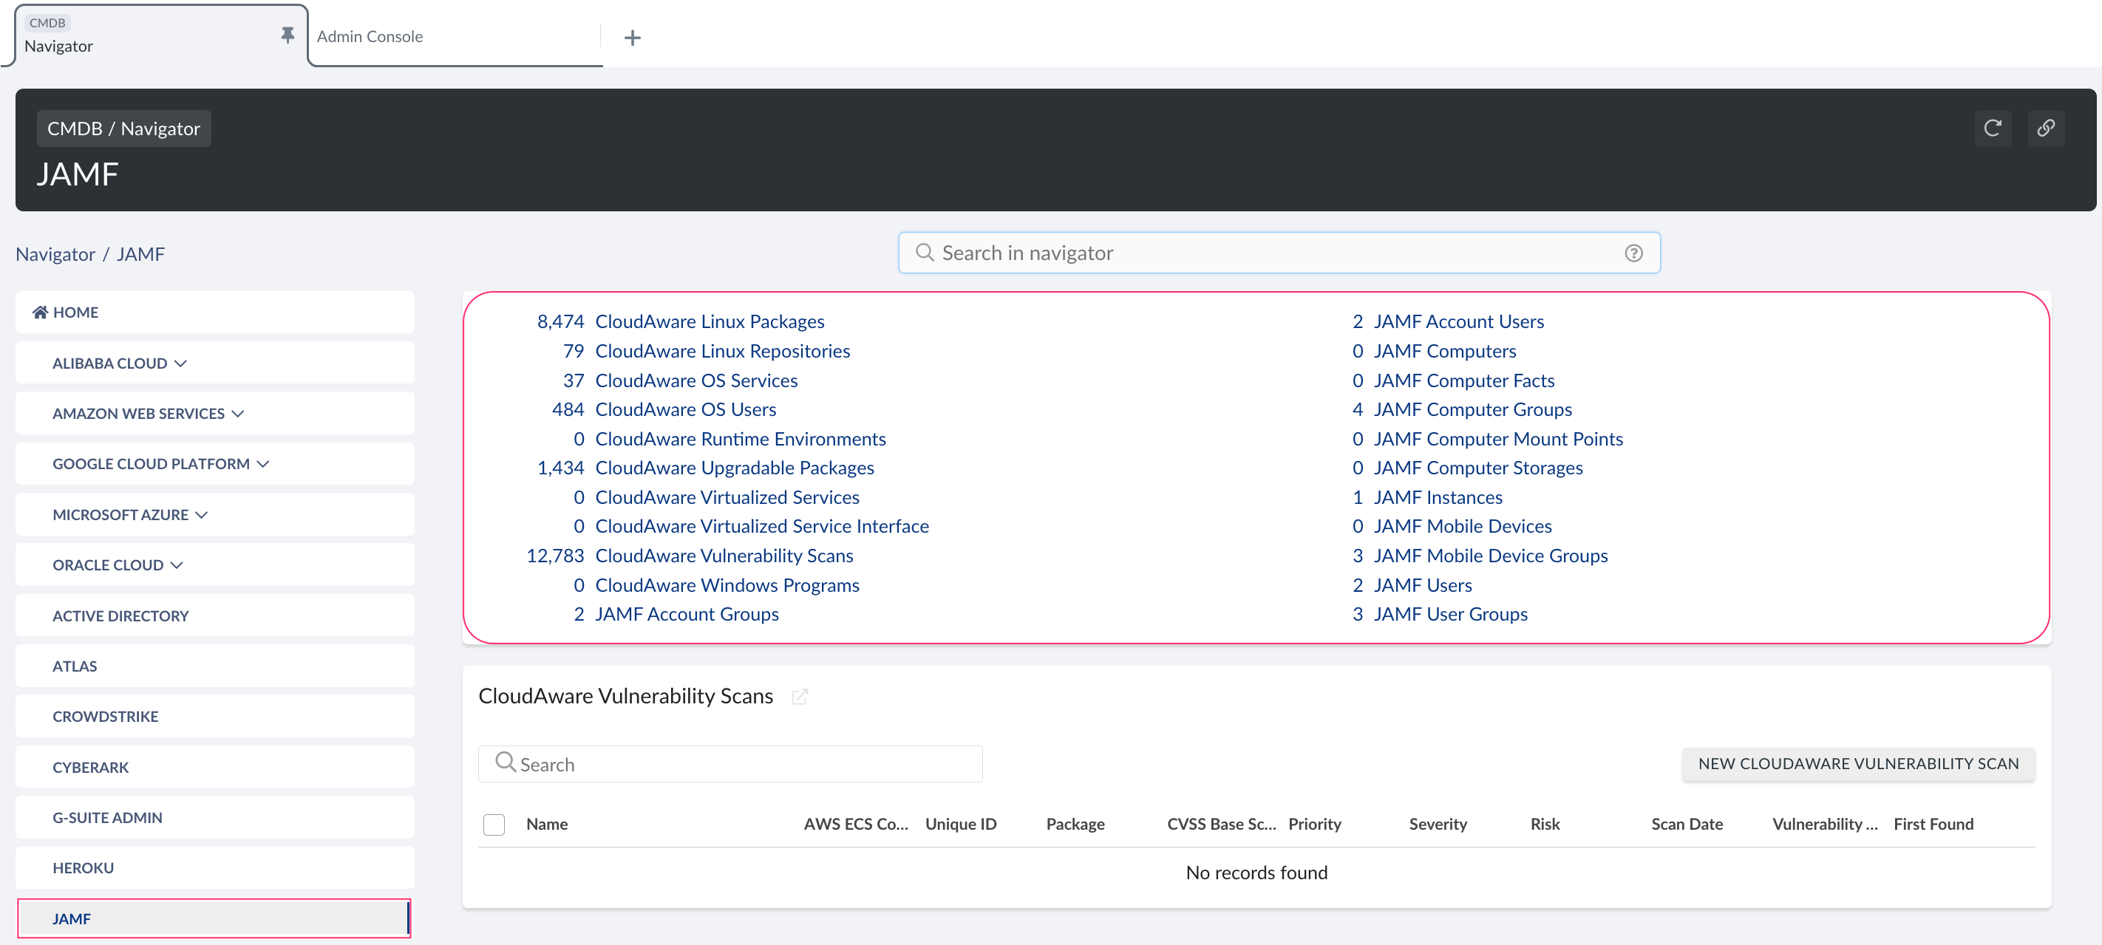The image size is (2102, 945).
Task: Switch to the Admin Console tab
Action: click(x=455, y=37)
